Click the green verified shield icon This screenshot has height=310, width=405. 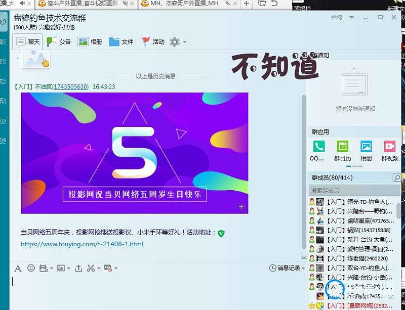coord(221,233)
